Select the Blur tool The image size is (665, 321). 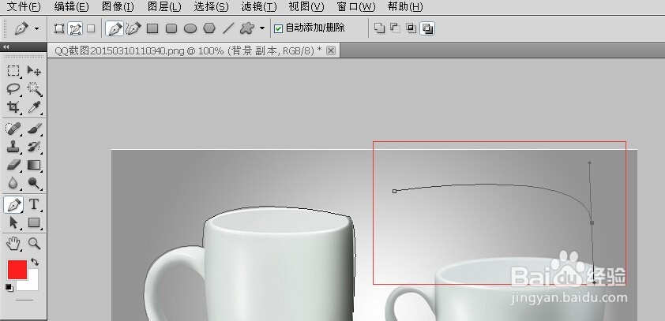click(x=13, y=183)
